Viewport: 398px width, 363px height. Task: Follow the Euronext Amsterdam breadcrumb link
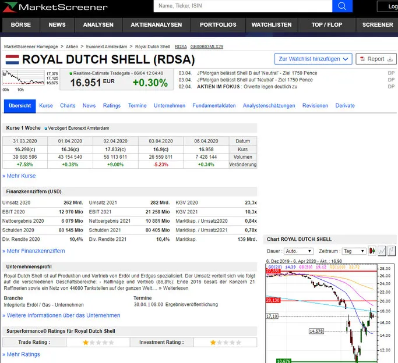[x=107, y=47]
